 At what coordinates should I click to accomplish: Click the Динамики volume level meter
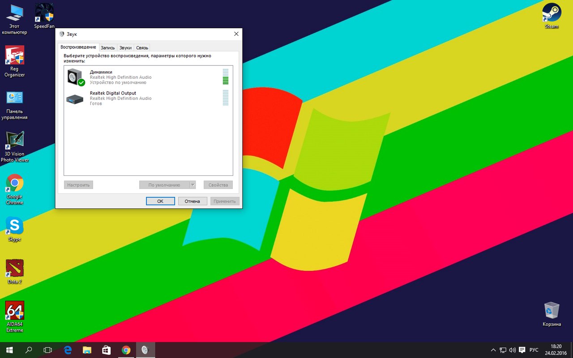coord(226,77)
